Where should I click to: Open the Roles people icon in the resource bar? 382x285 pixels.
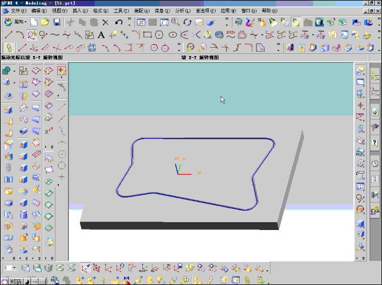[x=375, y=211]
